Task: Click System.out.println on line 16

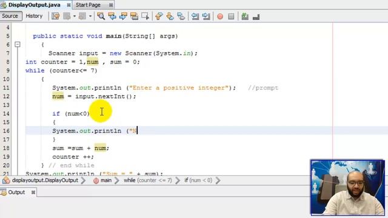Action: coord(87,131)
